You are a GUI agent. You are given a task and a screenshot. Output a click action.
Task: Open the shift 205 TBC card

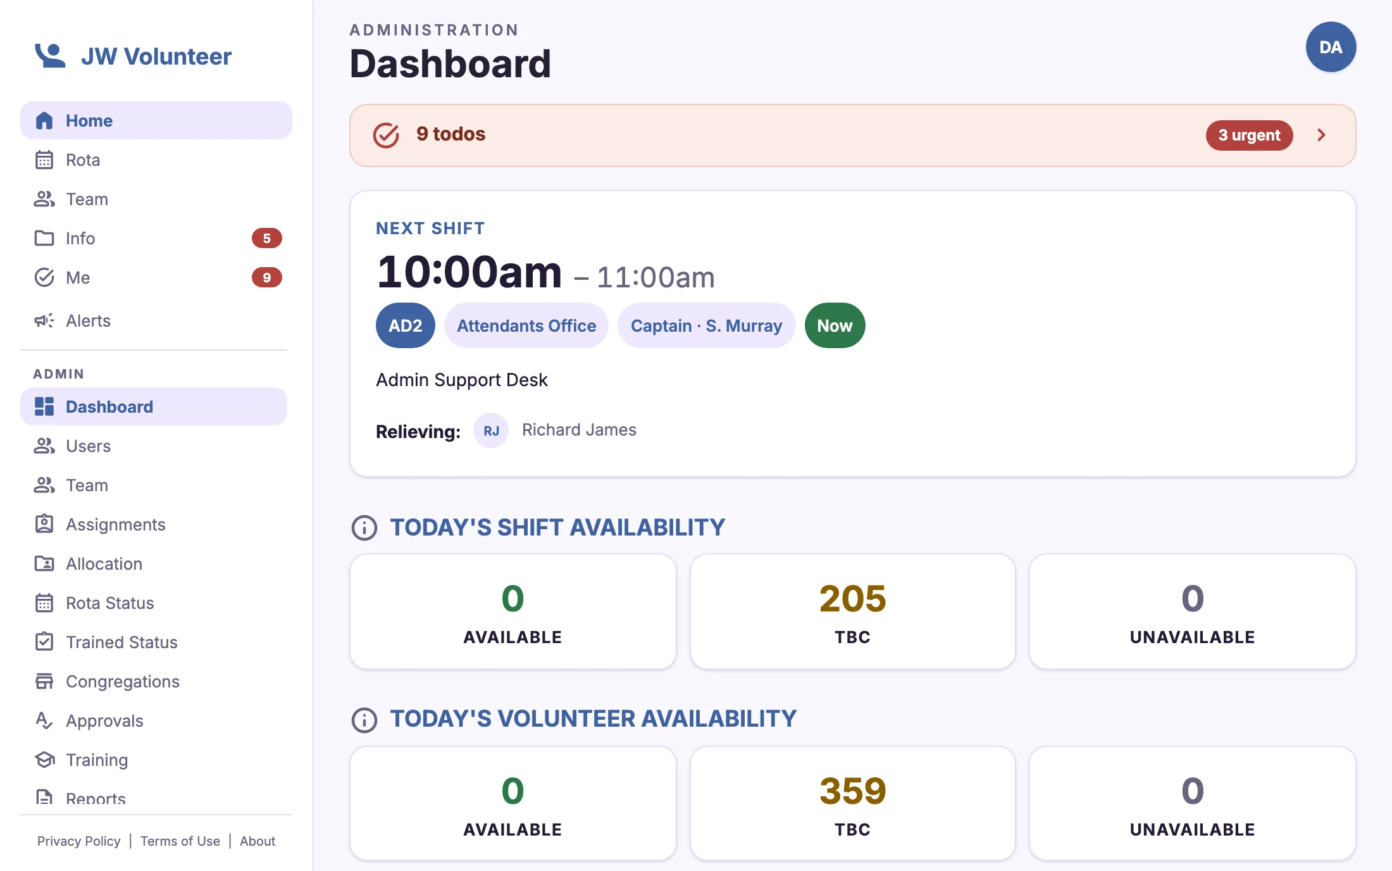click(853, 611)
